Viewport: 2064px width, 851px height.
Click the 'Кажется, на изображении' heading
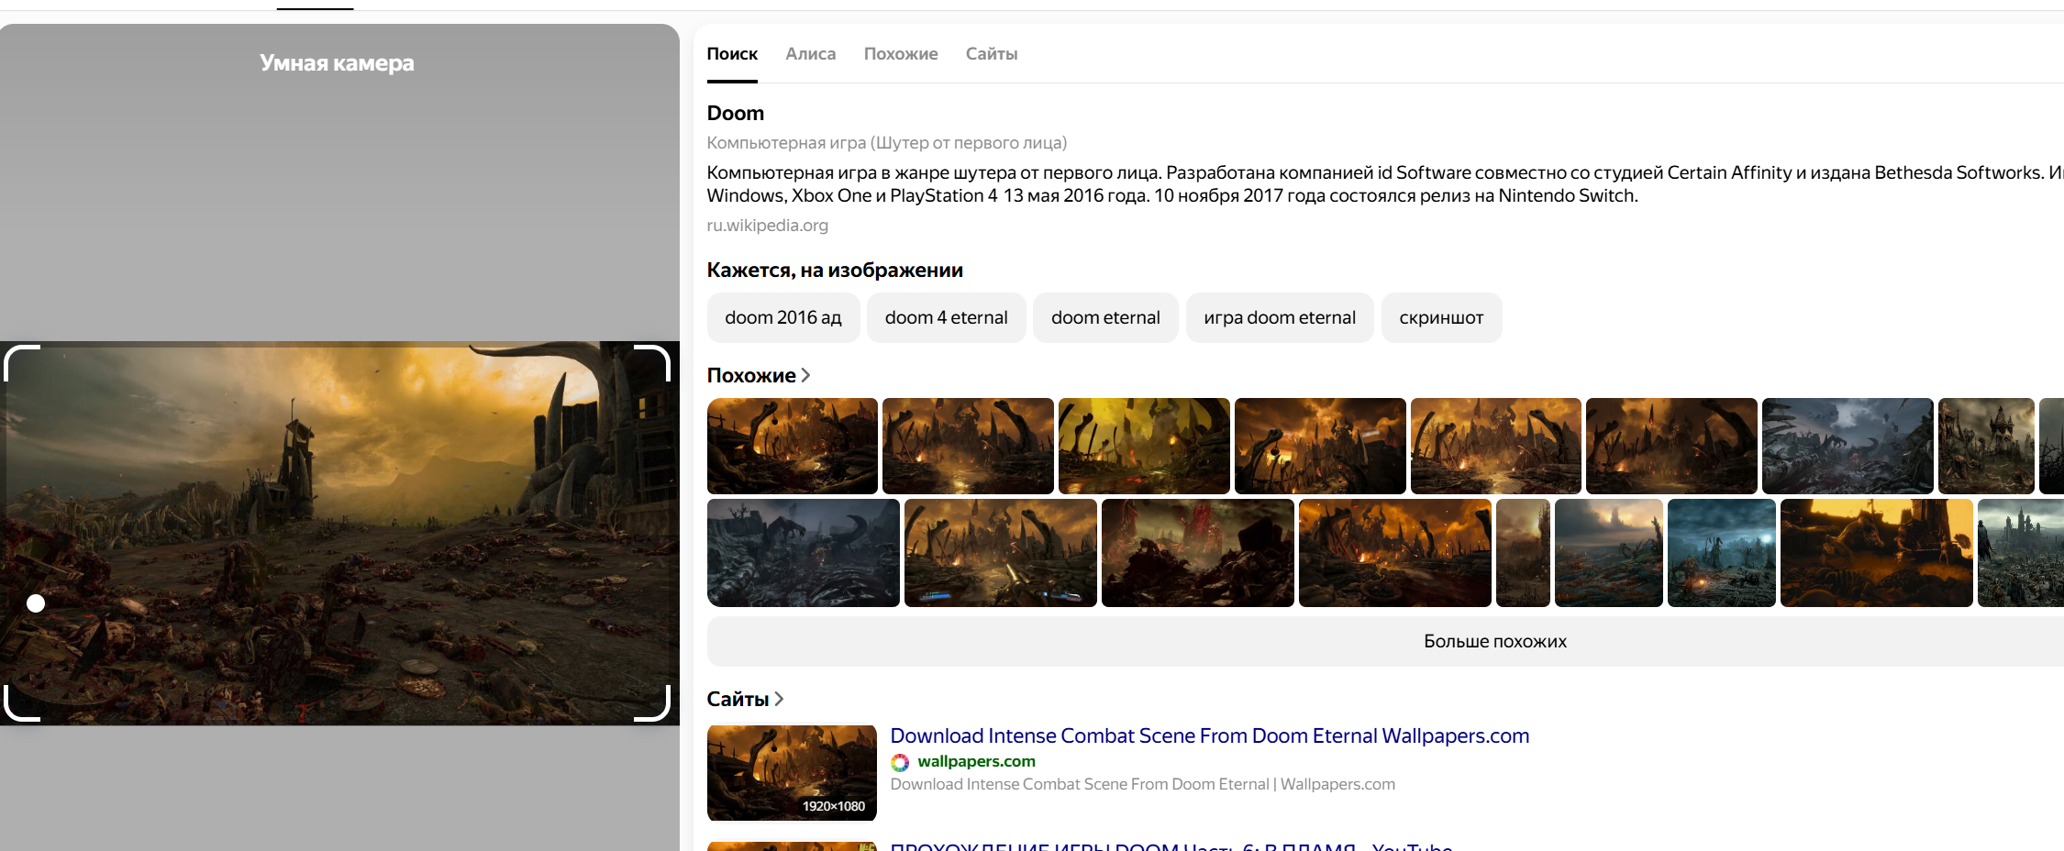pos(835,270)
